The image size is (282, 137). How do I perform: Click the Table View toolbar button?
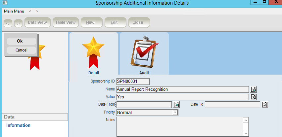(65, 22)
